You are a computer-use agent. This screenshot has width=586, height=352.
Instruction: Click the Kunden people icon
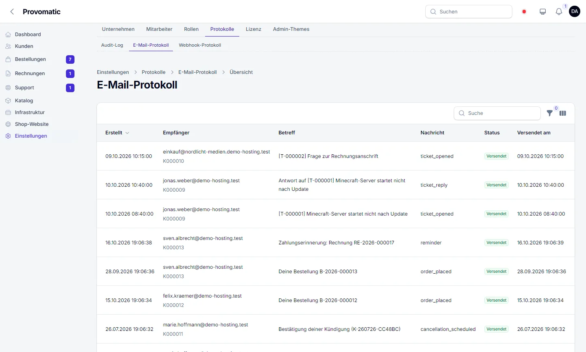click(x=8, y=46)
